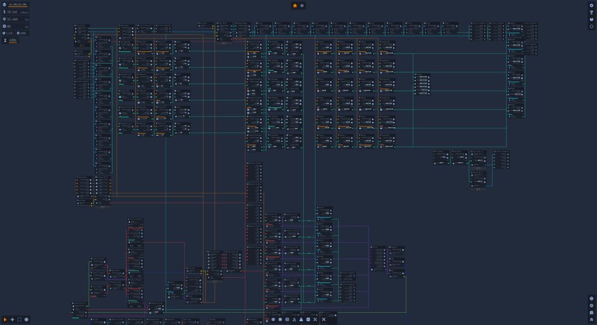Click the crossed tools icon in bottom bar

pos(315,319)
